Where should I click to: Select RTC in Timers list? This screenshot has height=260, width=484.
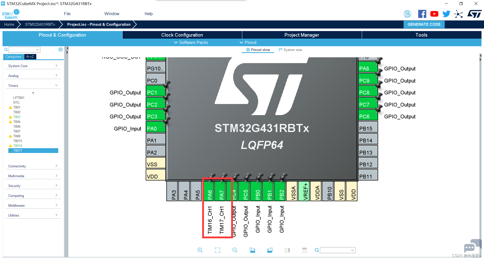(x=16, y=102)
